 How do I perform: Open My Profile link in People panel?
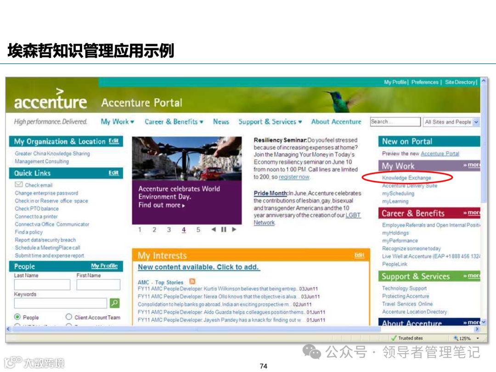104,266
